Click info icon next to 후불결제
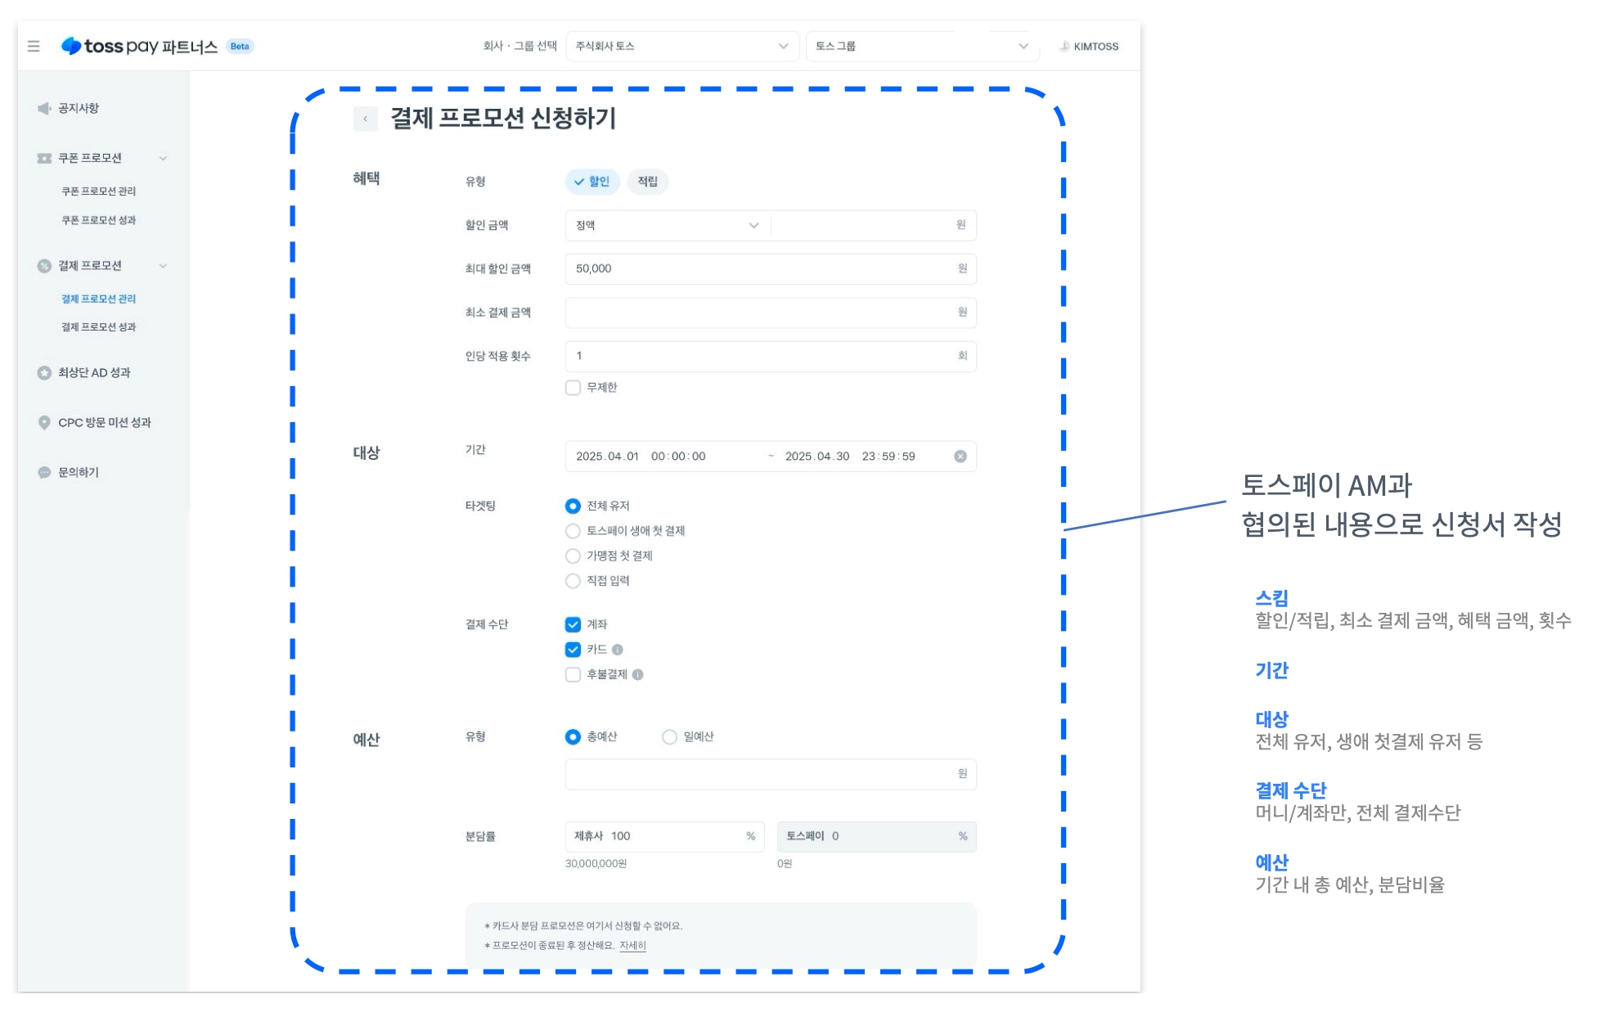 (x=638, y=675)
